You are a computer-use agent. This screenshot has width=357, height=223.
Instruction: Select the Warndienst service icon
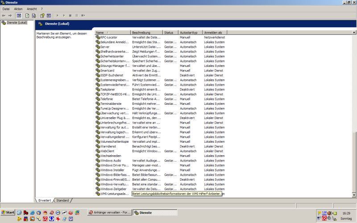tap(98, 146)
